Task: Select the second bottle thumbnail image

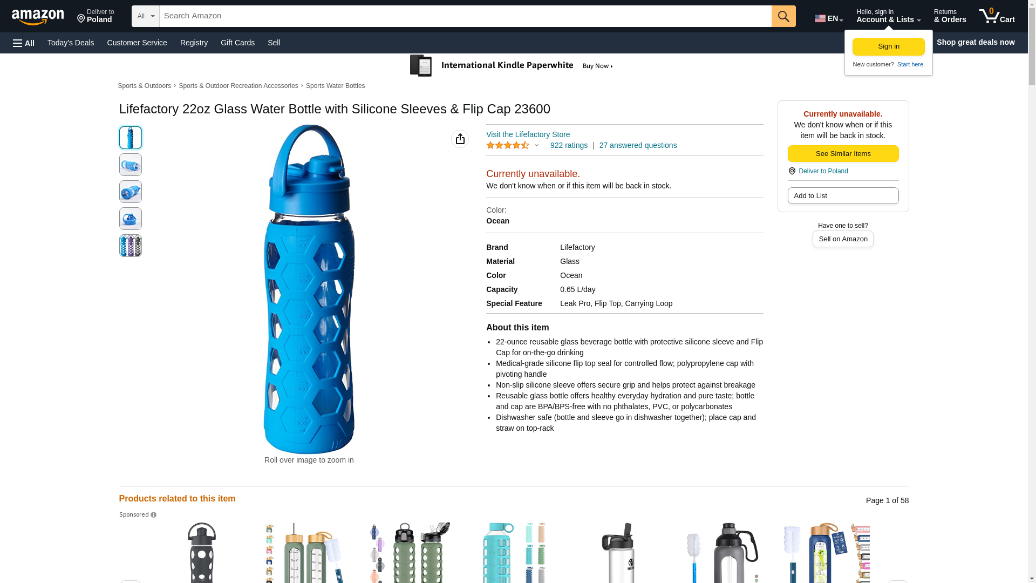Action: pyautogui.click(x=131, y=165)
